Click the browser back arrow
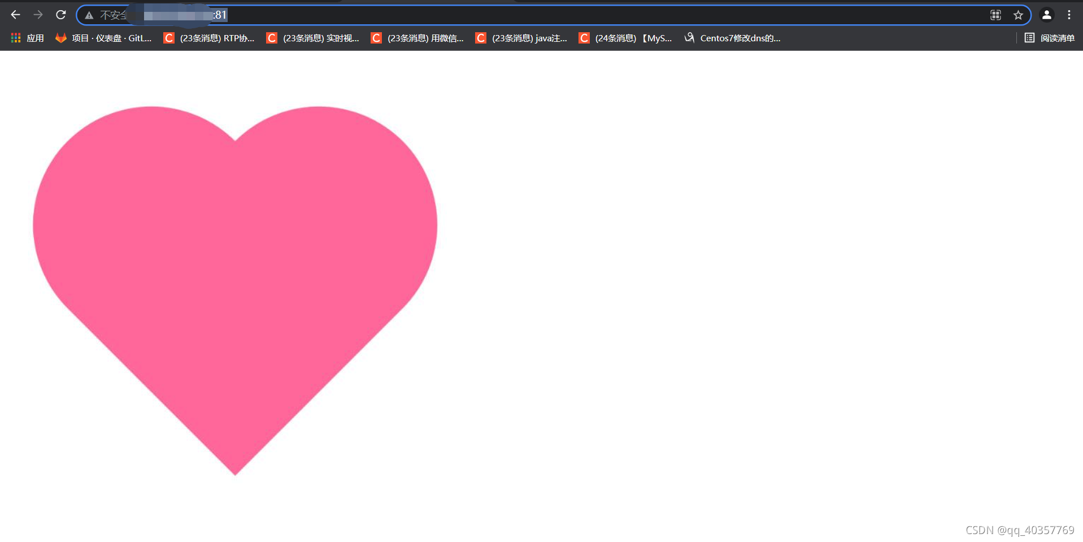The image size is (1083, 542). tap(15, 15)
